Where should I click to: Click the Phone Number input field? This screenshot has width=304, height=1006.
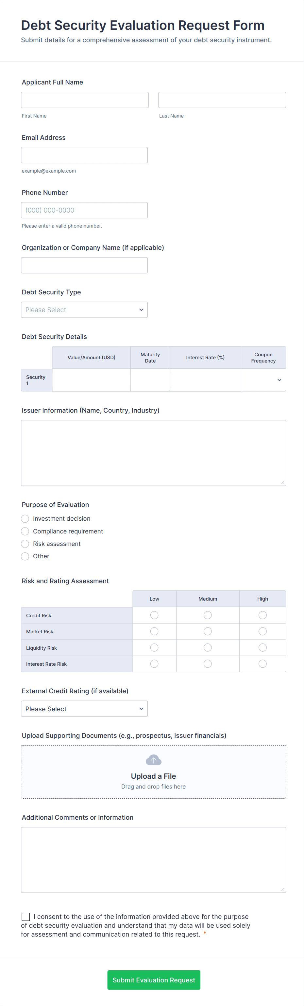84,210
